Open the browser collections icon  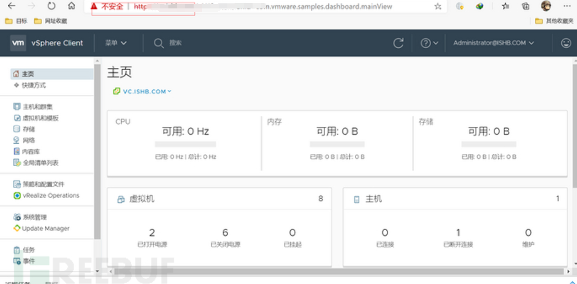click(526, 6)
